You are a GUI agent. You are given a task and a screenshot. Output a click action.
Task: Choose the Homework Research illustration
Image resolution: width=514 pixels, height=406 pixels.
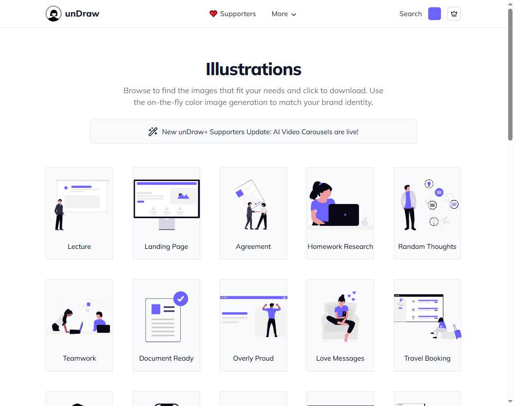340,213
